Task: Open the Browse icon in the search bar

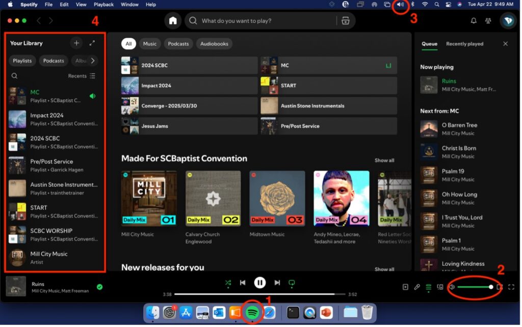Action: point(346,20)
